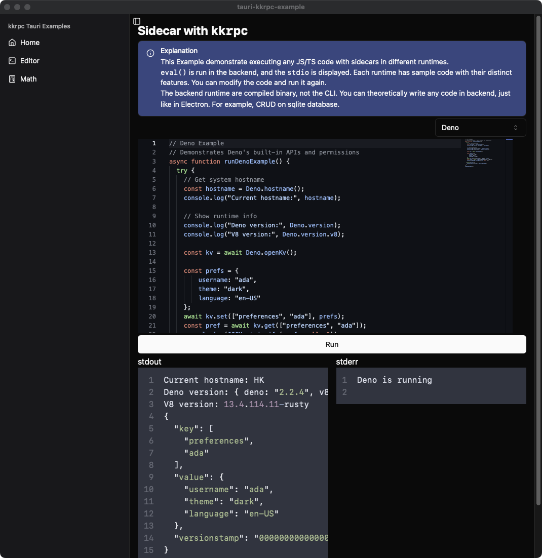Image resolution: width=542 pixels, height=558 pixels.
Task: Click line 3 'async function runDenoExample'
Action: click(229, 162)
